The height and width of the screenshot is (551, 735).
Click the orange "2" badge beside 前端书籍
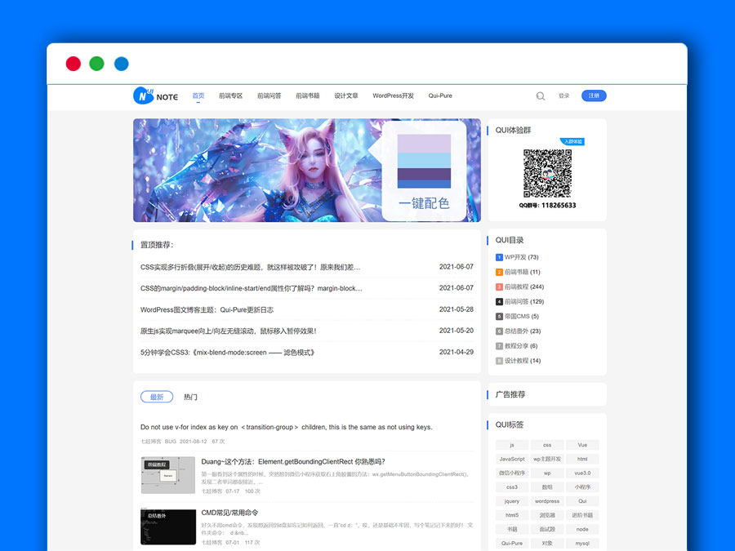pyautogui.click(x=498, y=271)
